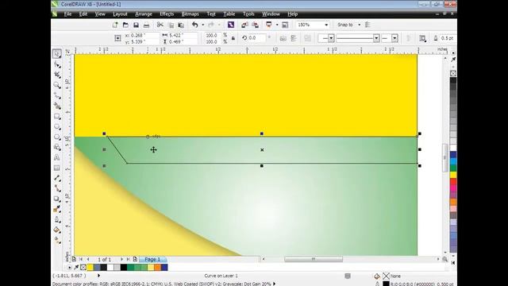Save the document with disk icon

[x=136, y=25]
